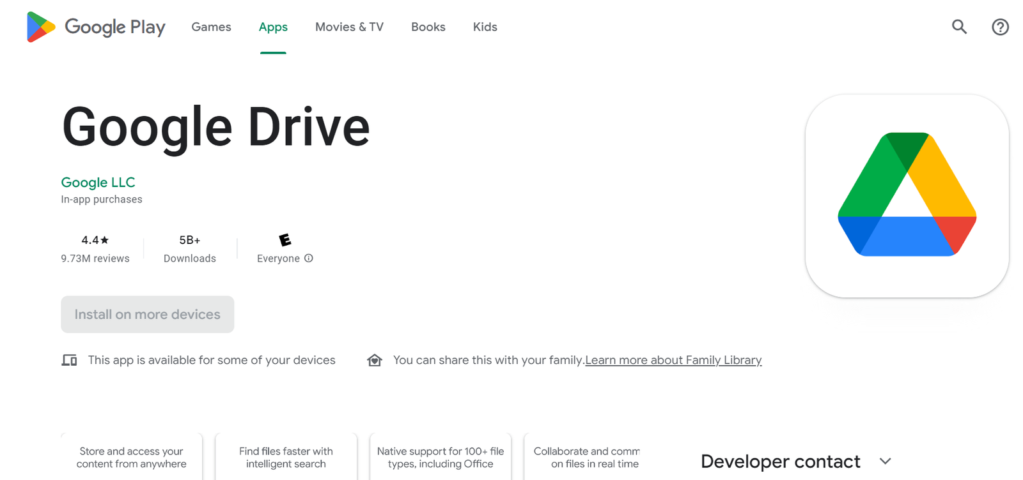
Task: Click the Google Drive title heading
Action: point(216,128)
